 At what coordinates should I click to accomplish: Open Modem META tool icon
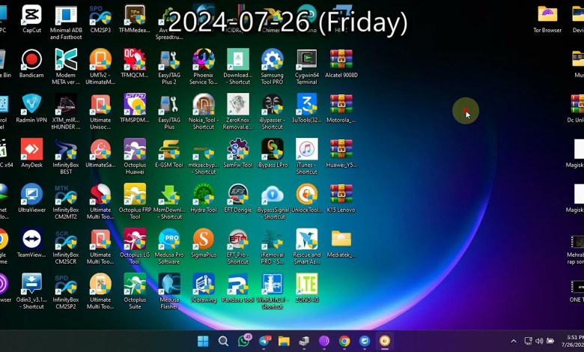[x=66, y=60]
